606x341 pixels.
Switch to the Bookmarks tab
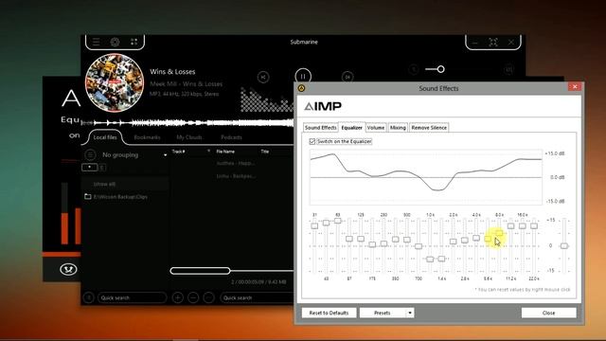147,137
